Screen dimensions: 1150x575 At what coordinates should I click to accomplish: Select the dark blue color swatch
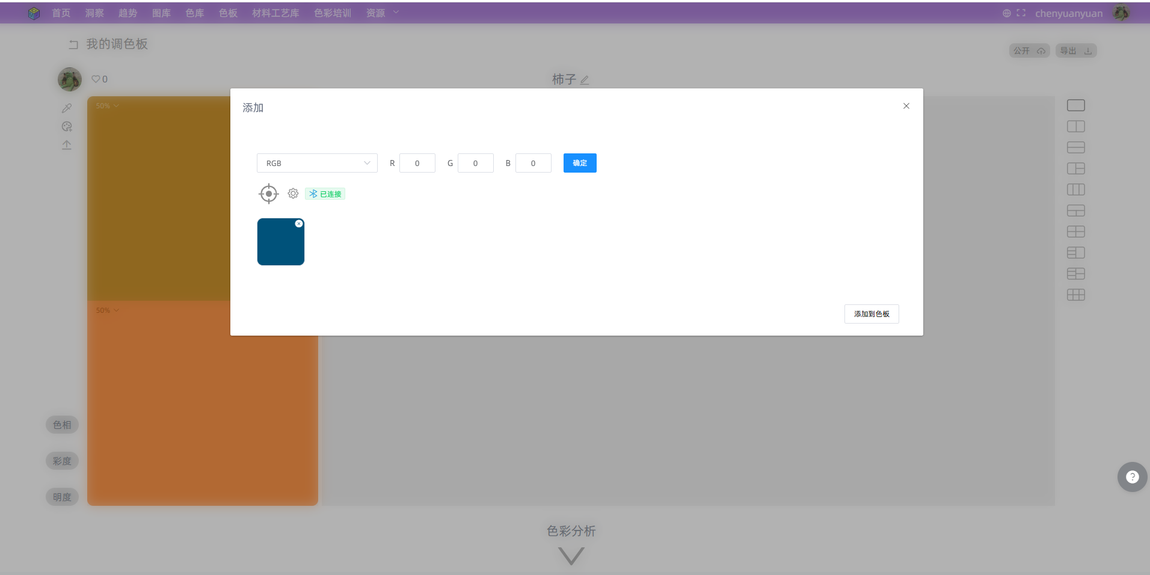click(x=280, y=242)
